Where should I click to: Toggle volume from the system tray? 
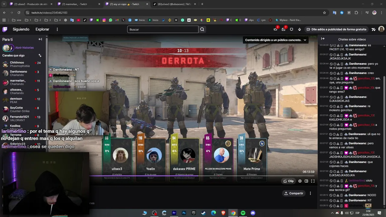(x=347, y=213)
